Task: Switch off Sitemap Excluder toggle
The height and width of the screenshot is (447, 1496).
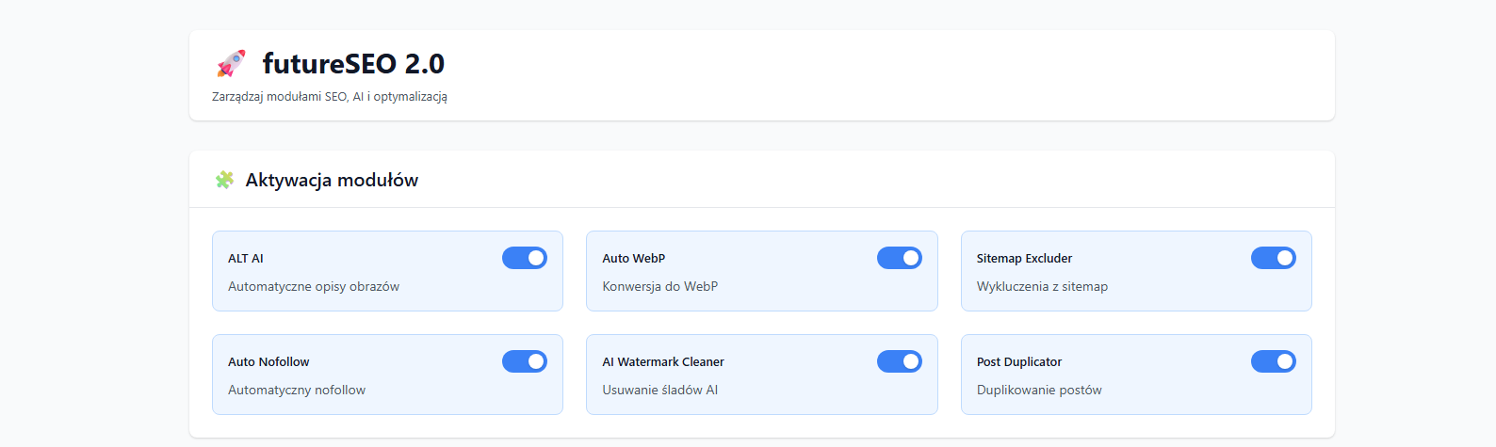Action: click(x=1274, y=258)
